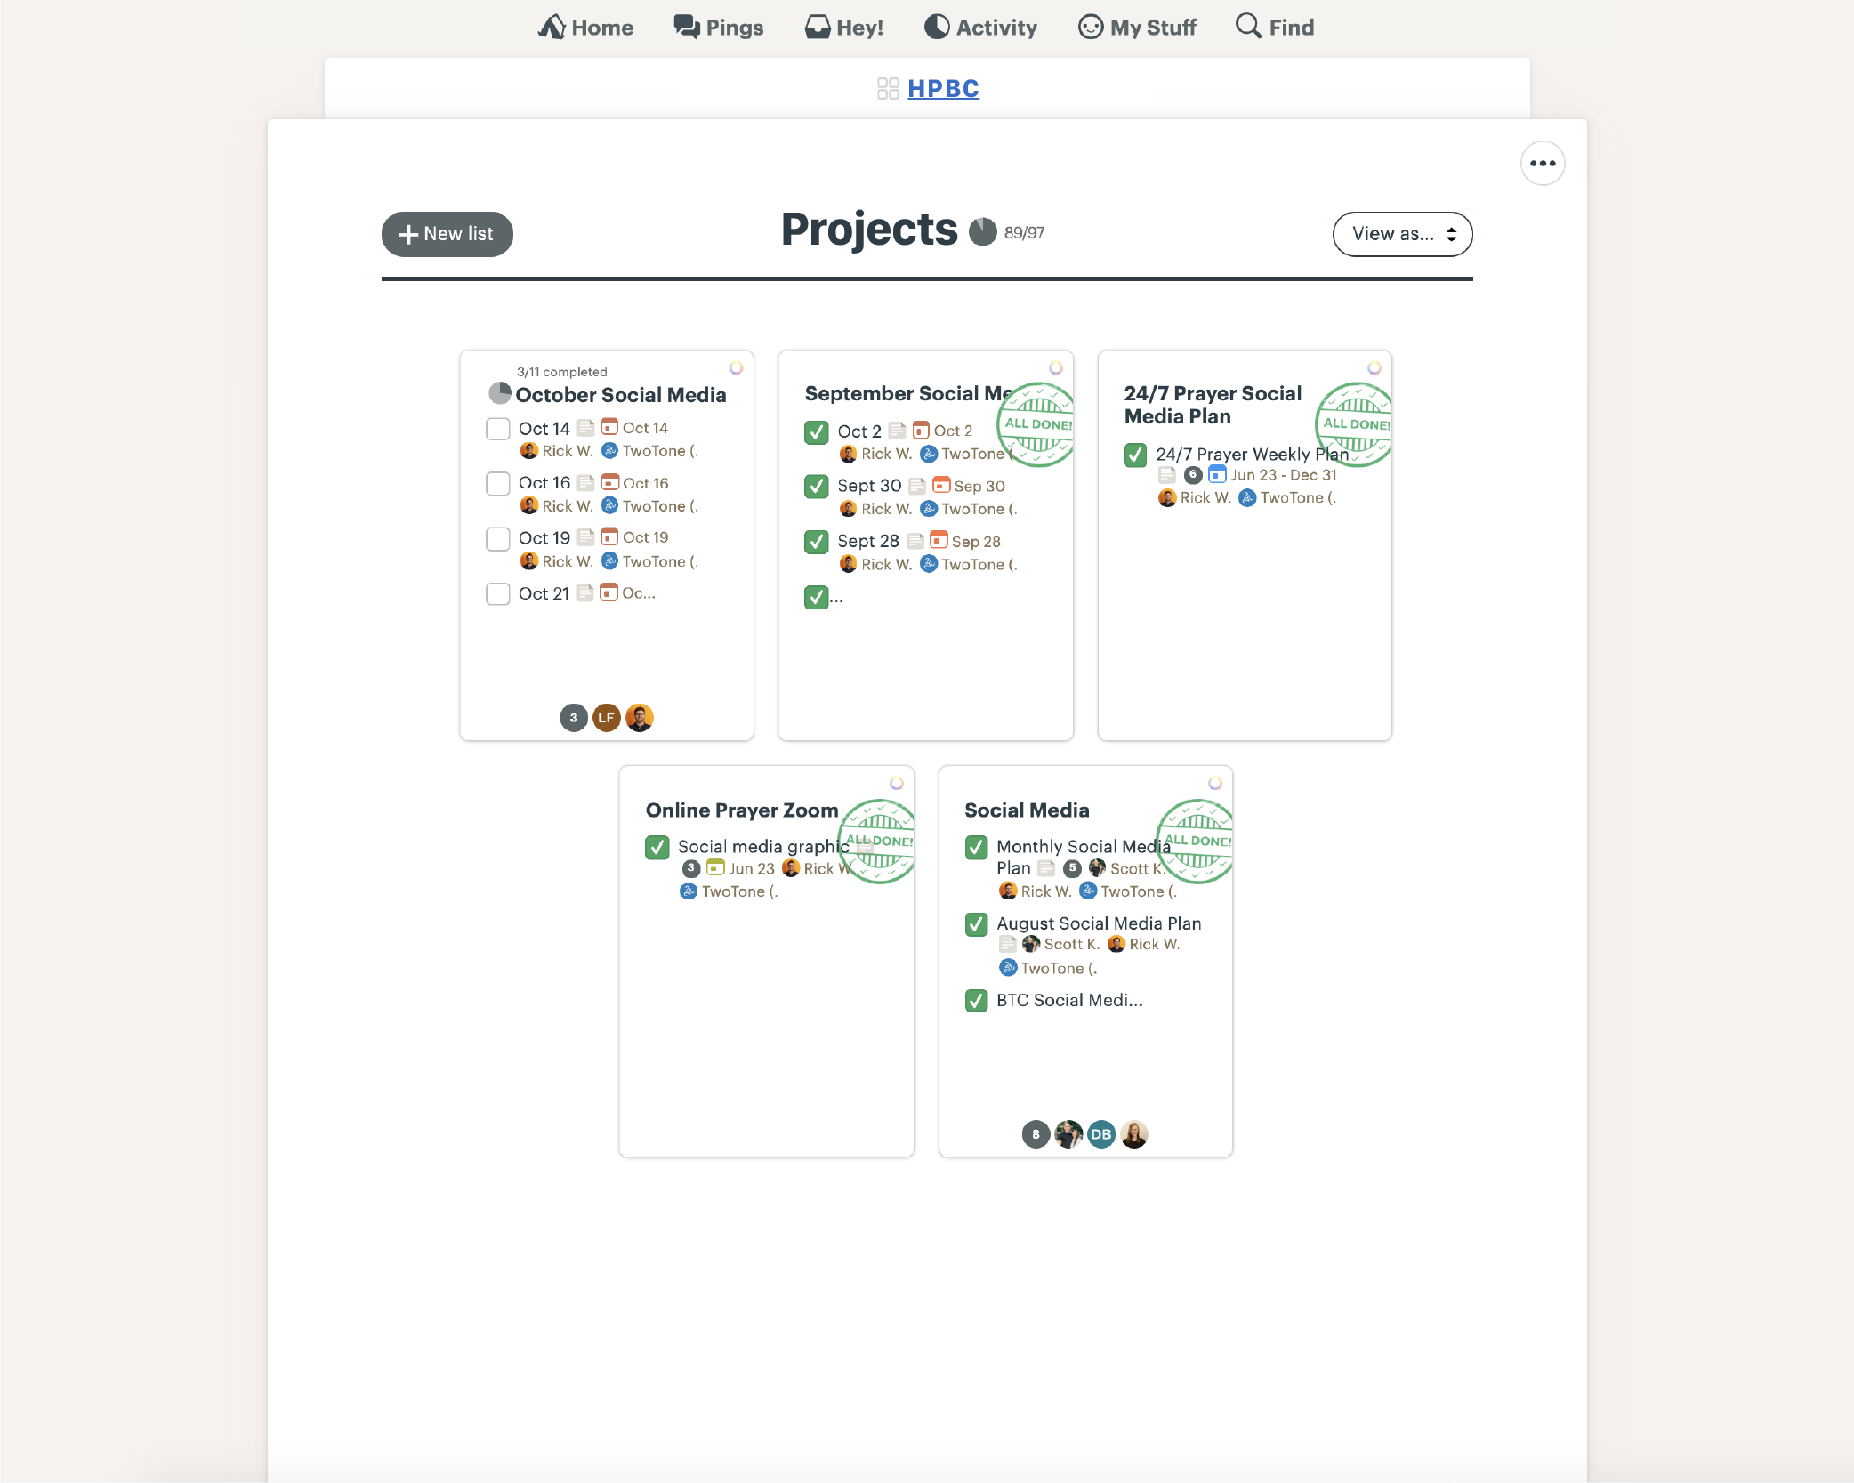Expand the View as dropdown menu
The height and width of the screenshot is (1483, 1854).
coord(1400,235)
